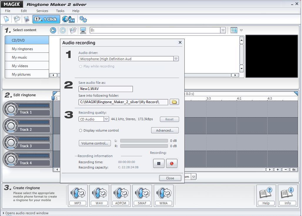302x216 pixels.
Task: Click the New1.WAV filename field
Action: [106, 89]
